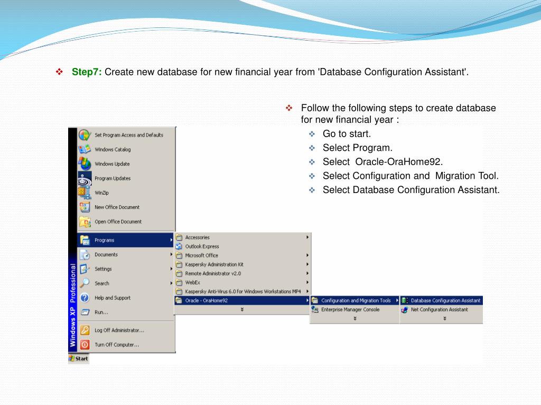
Task: Click the New Office Document icon
Action: [85, 207]
